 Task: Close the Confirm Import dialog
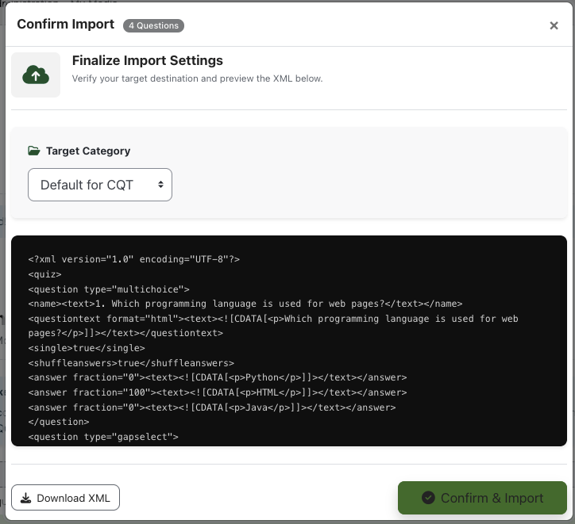[554, 25]
